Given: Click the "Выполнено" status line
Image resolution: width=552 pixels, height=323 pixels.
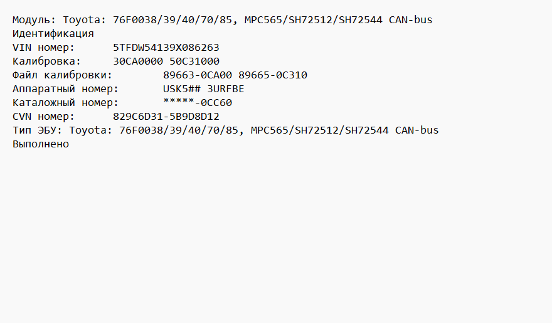Looking at the screenshot, I should (40, 144).
